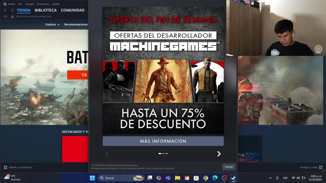Click the Battlefield featured banner

(x=44, y=77)
